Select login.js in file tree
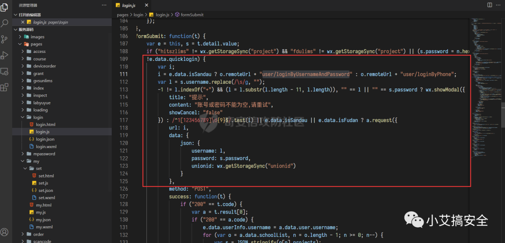Viewport: 505px width, 243px height. pyautogui.click(x=43, y=132)
